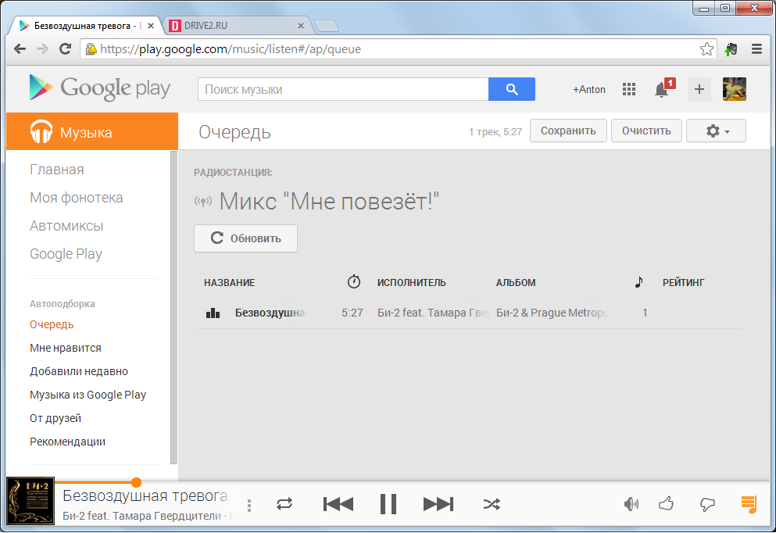This screenshot has width=776, height=533.
Task: Select the Добавили недавно playlist
Action: (x=79, y=371)
